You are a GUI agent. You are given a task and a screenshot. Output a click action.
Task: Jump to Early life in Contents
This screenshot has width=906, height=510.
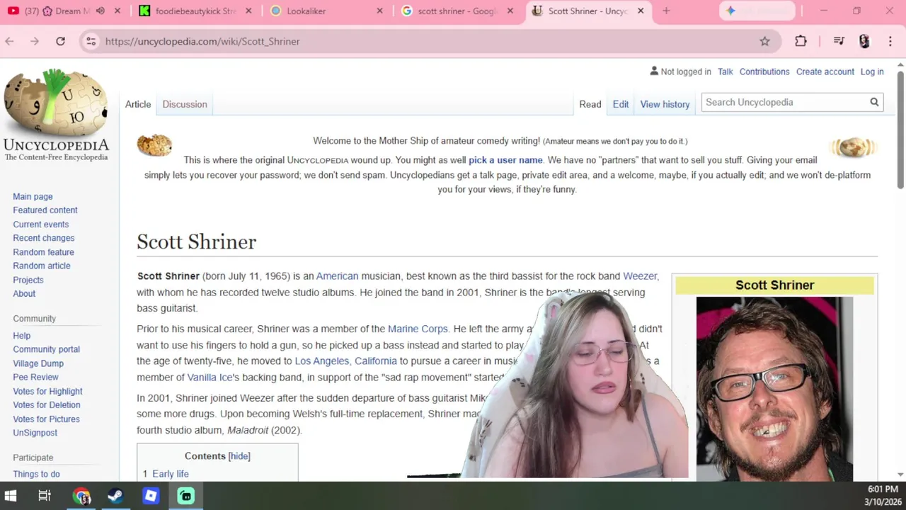171,474
